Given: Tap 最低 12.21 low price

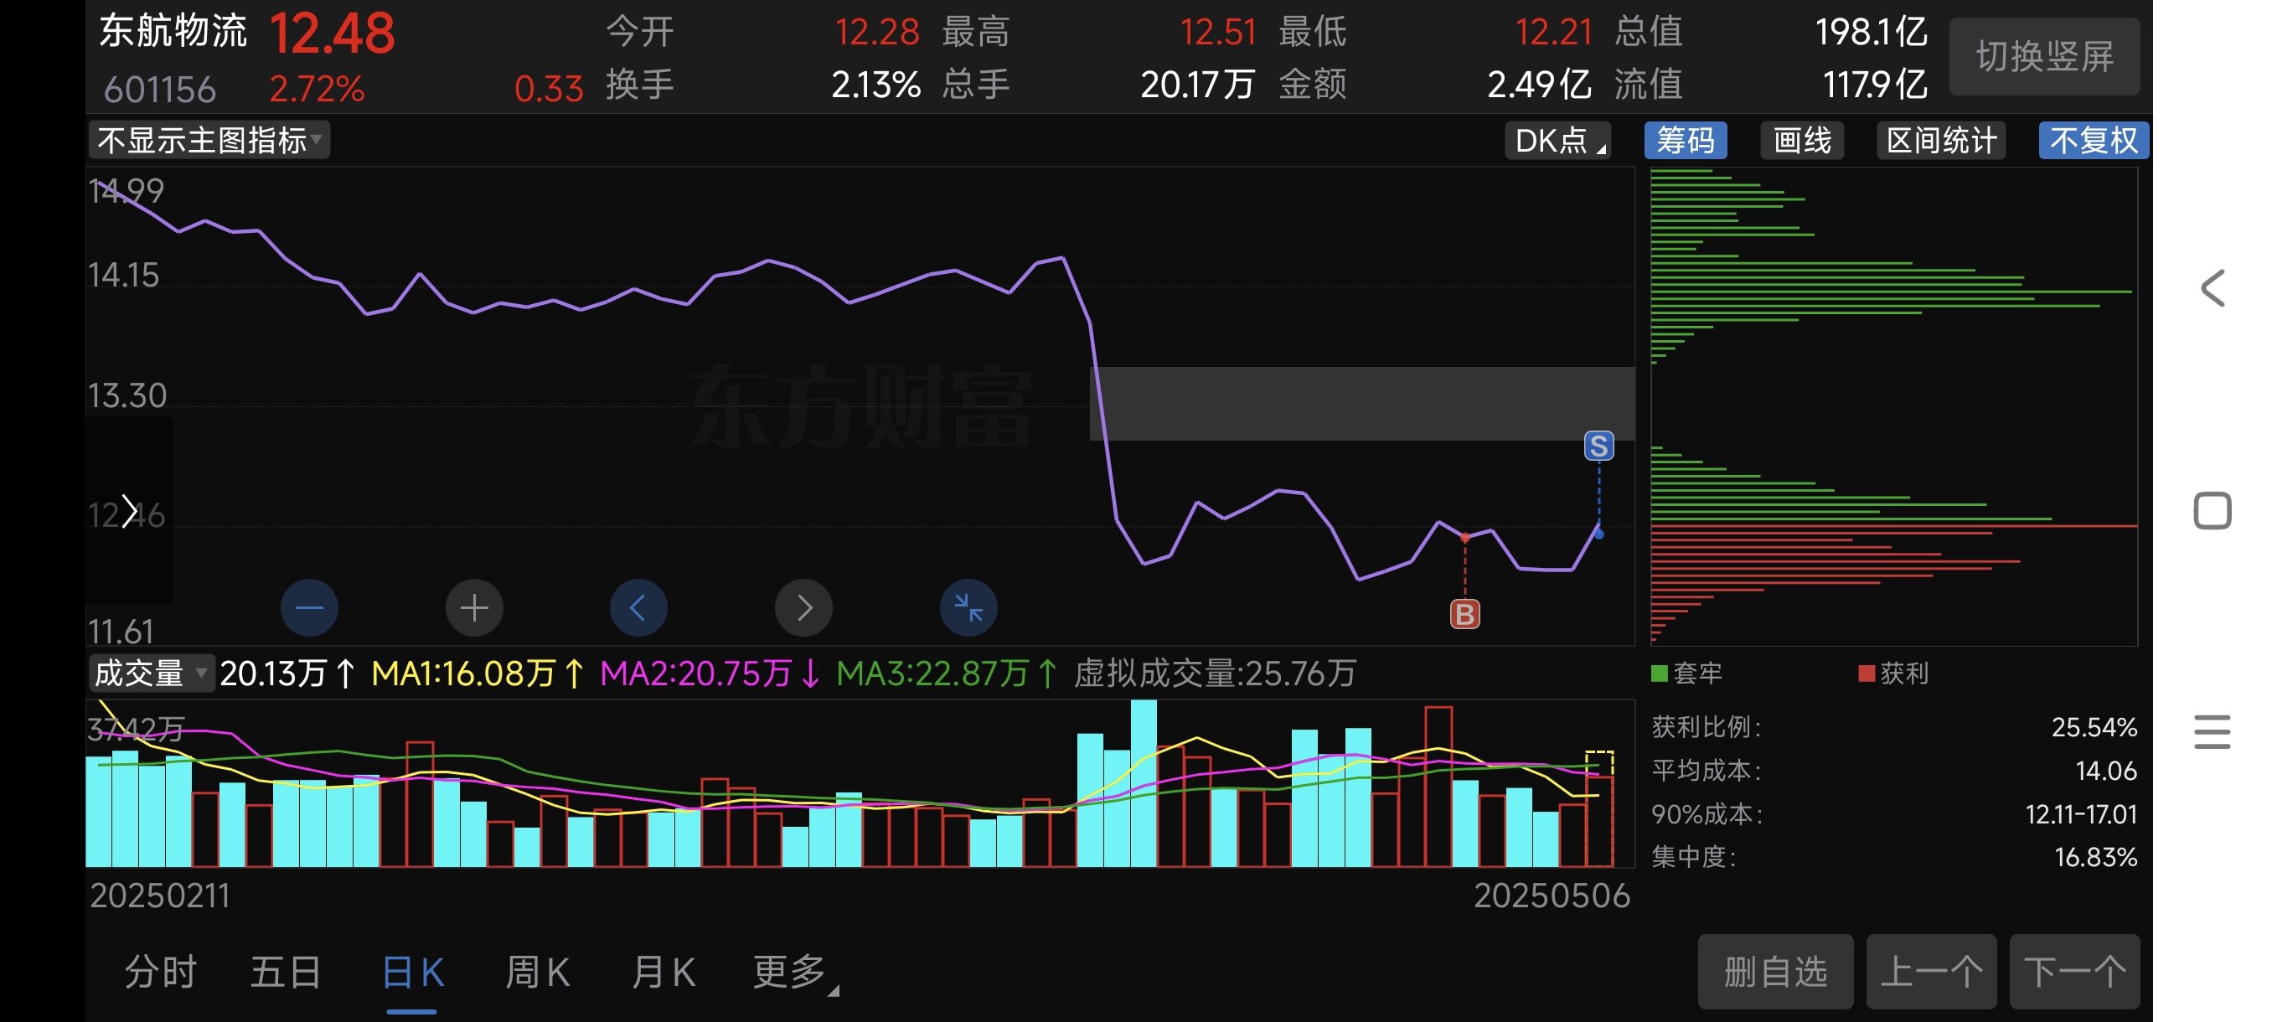Looking at the screenshot, I should pyautogui.click(x=1553, y=33).
